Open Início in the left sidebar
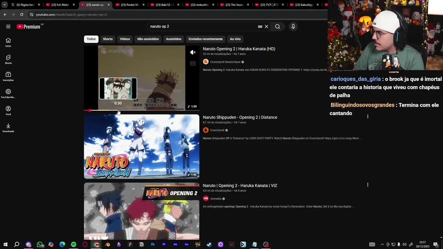This screenshot has height=249, width=443. [8, 43]
